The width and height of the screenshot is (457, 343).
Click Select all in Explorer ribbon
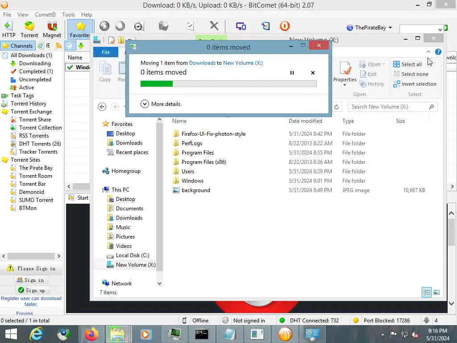coord(407,64)
